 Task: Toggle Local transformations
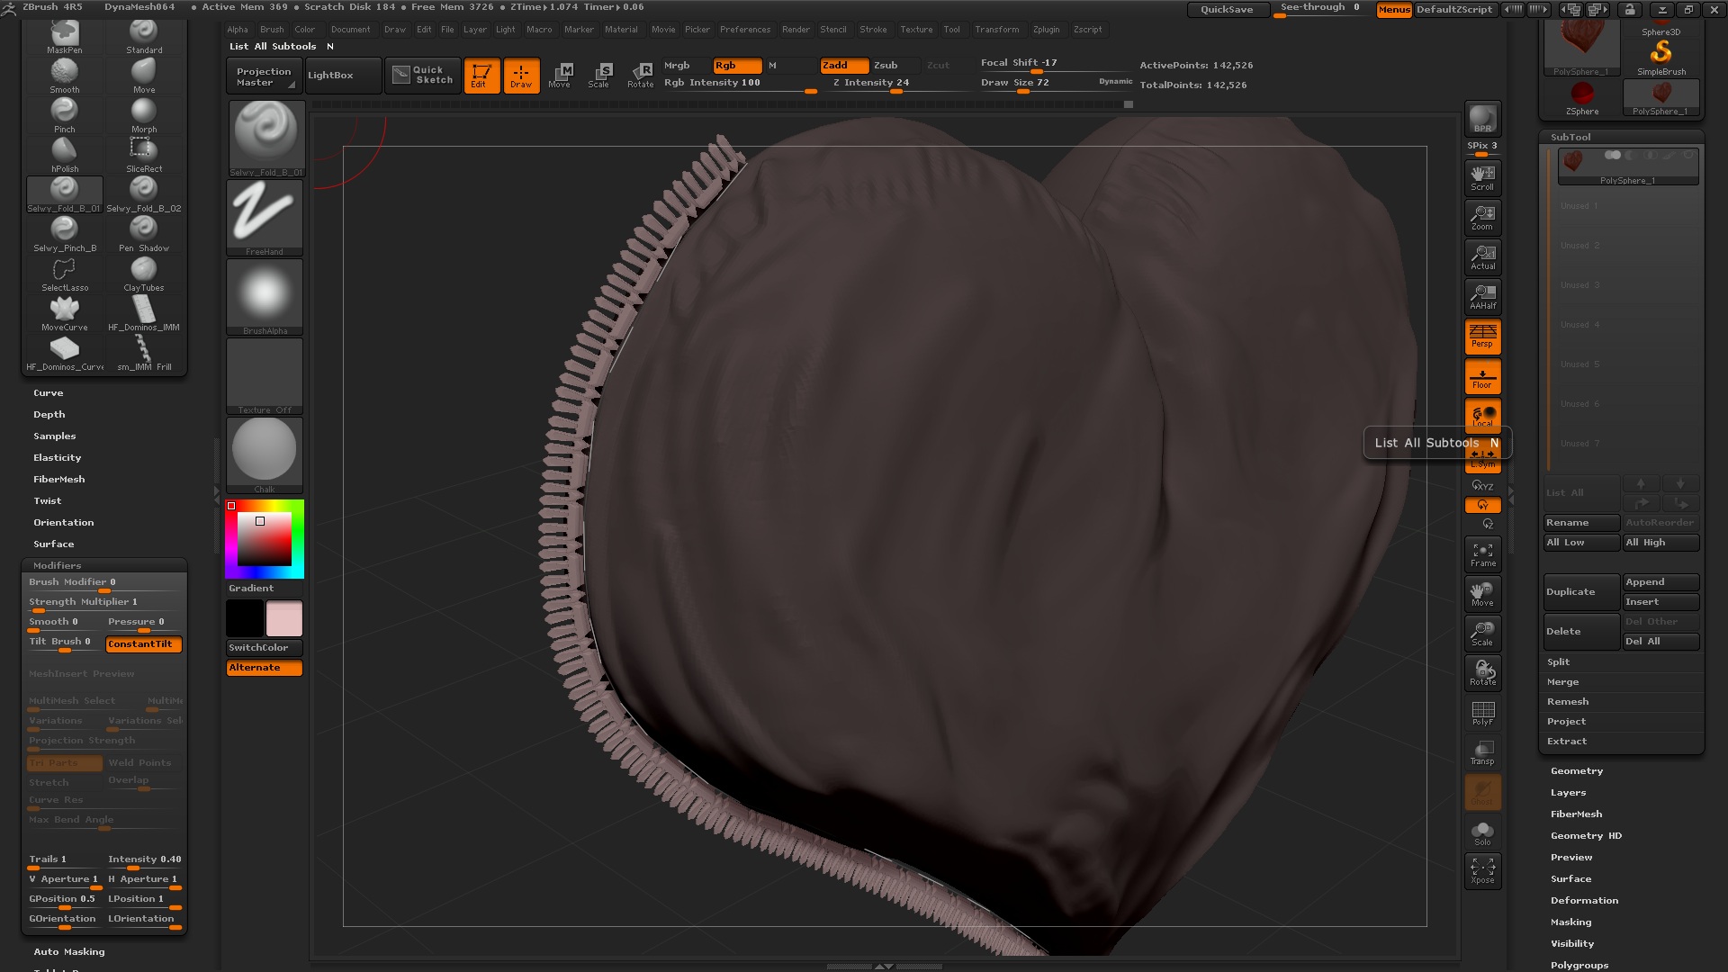coord(1482,416)
